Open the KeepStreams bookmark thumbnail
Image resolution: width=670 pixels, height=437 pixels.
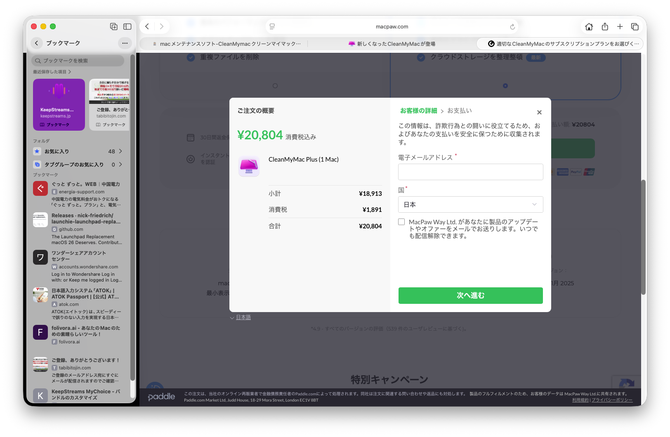pyautogui.click(x=59, y=105)
